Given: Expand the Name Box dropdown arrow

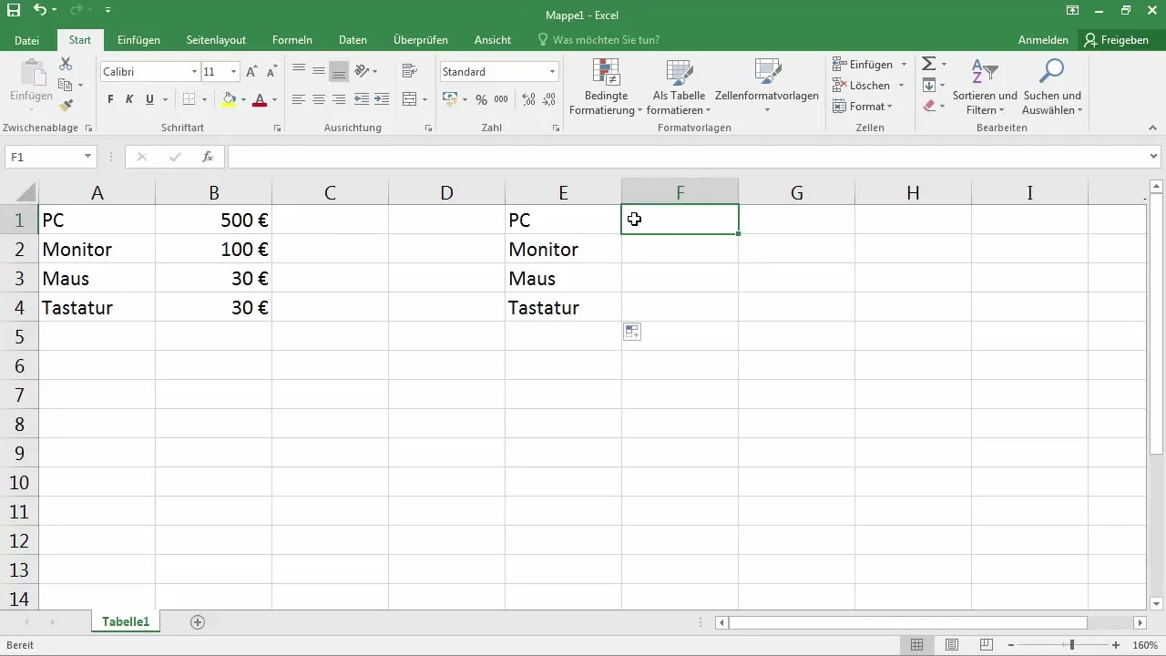Looking at the screenshot, I should [x=87, y=157].
